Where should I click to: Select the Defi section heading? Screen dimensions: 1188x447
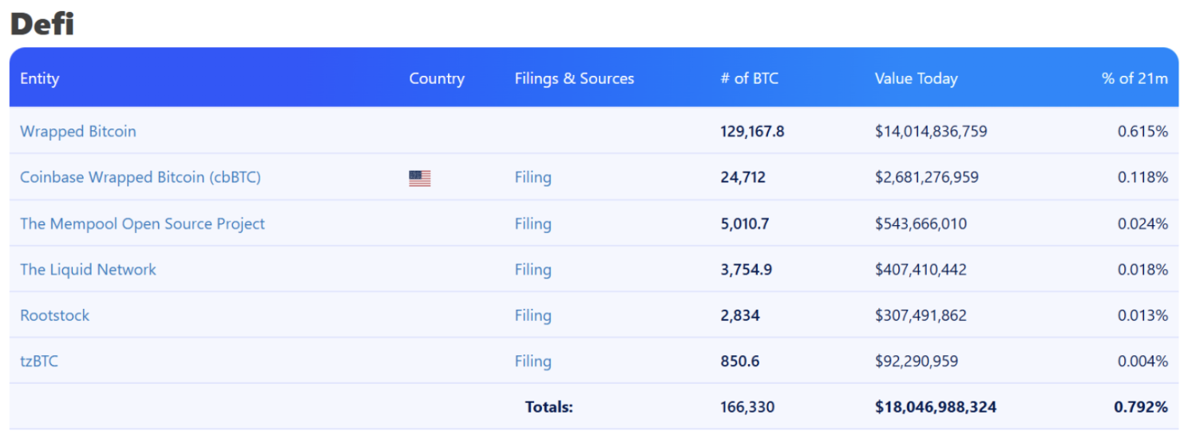pos(42,24)
